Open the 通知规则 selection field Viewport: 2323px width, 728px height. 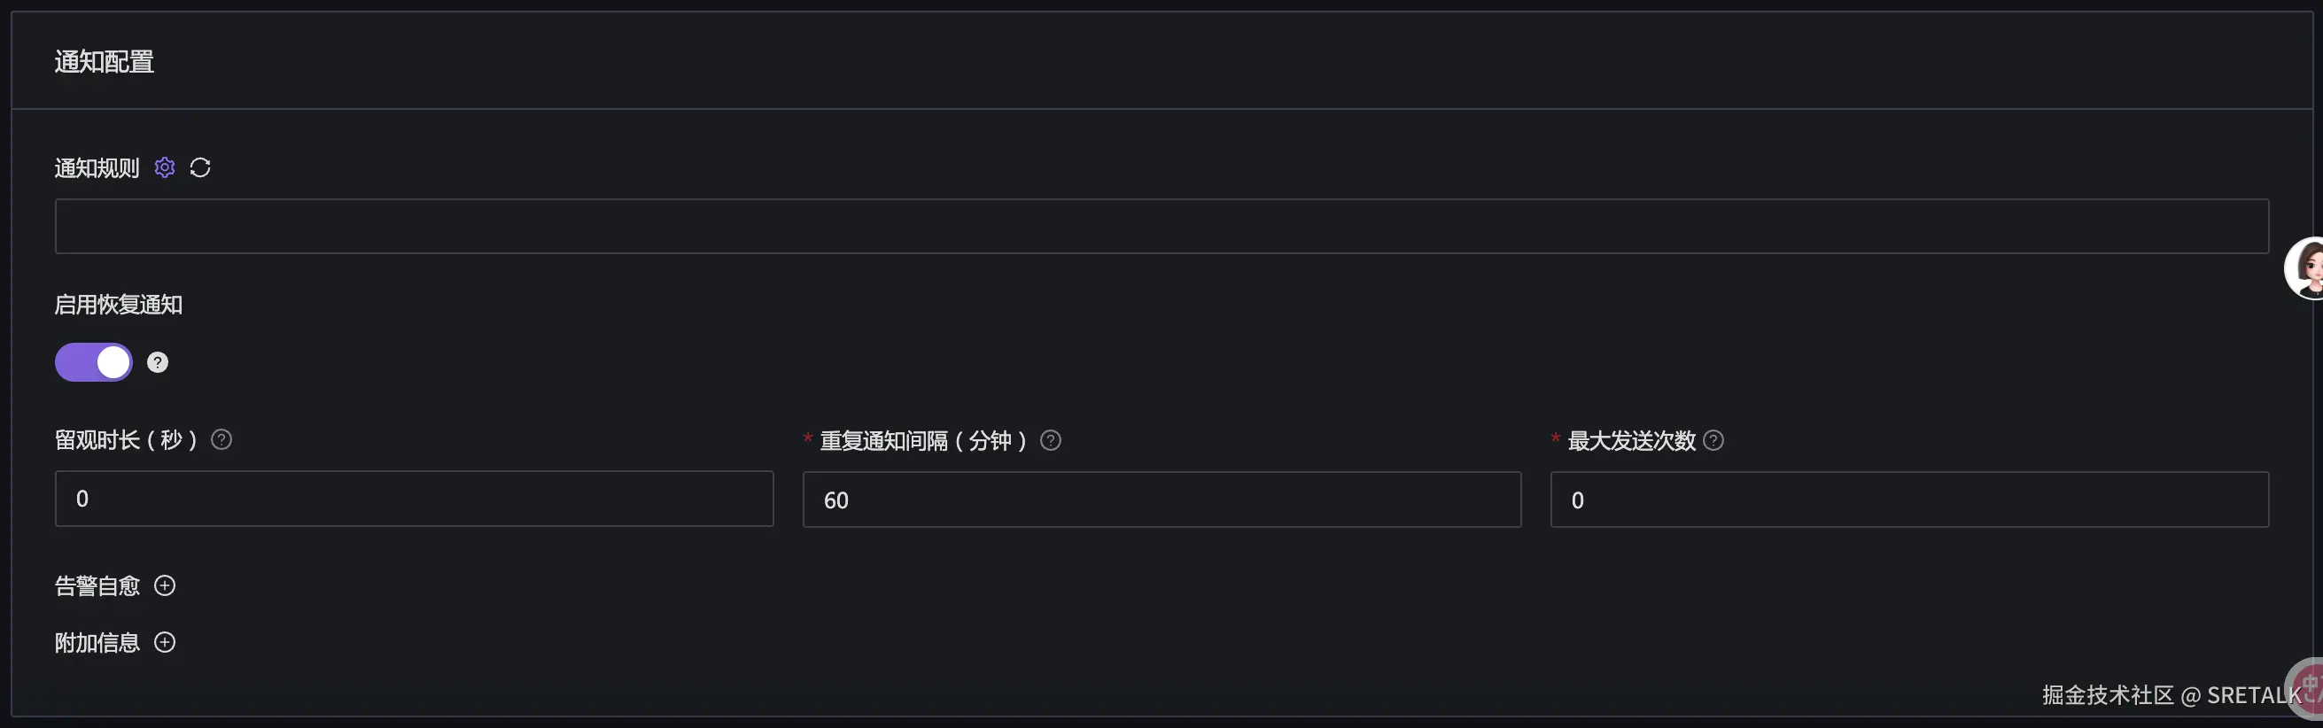tap(1161, 226)
